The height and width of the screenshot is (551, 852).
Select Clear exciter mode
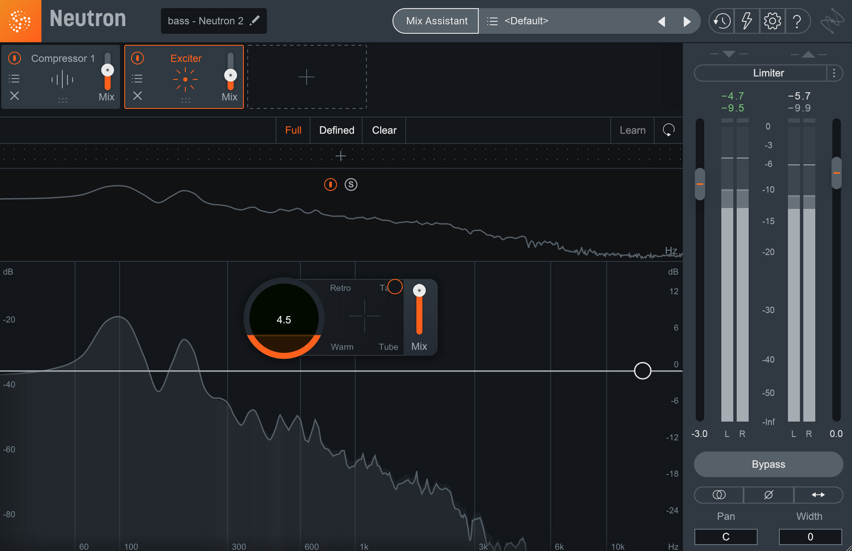384,130
